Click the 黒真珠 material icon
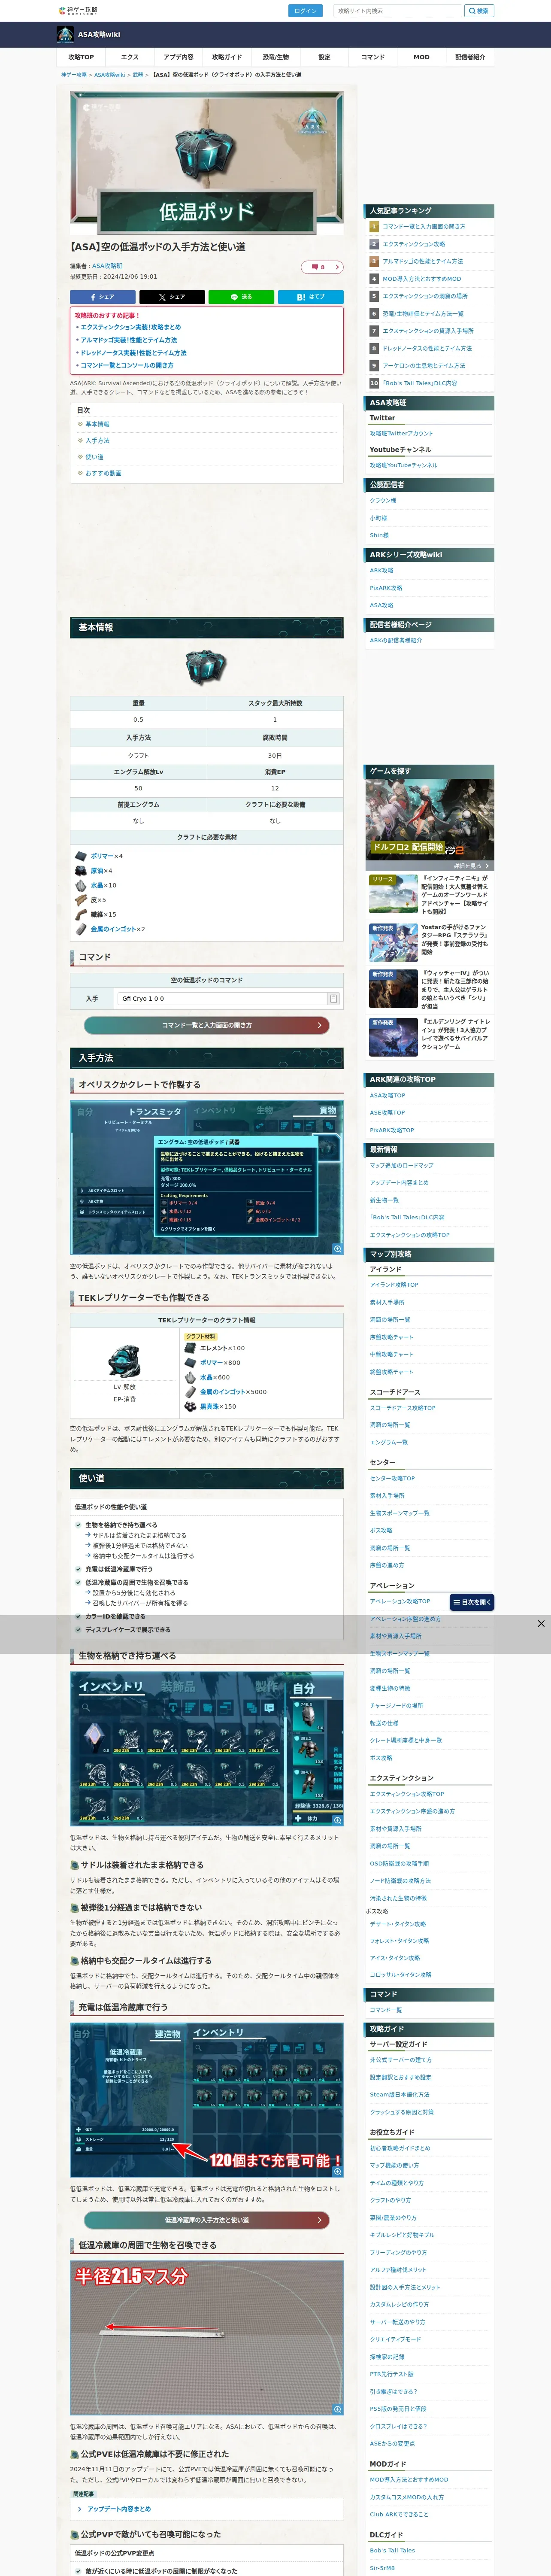The image size is (551, 2576). click(x=190, y=1406)
